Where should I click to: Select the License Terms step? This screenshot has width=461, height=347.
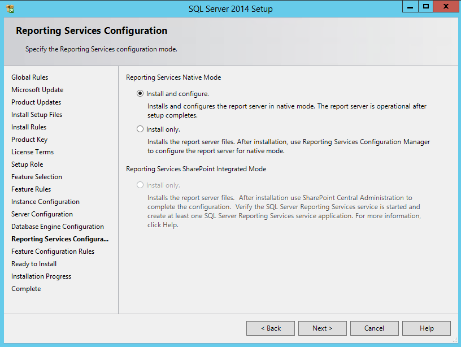pos(32,151)
